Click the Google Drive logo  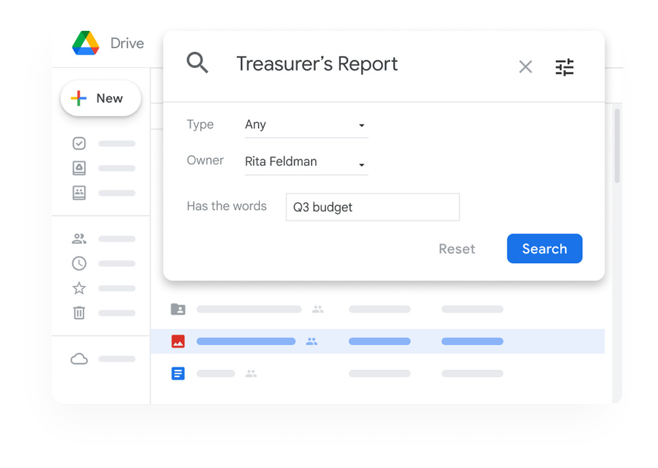click(x=86, y=43)
